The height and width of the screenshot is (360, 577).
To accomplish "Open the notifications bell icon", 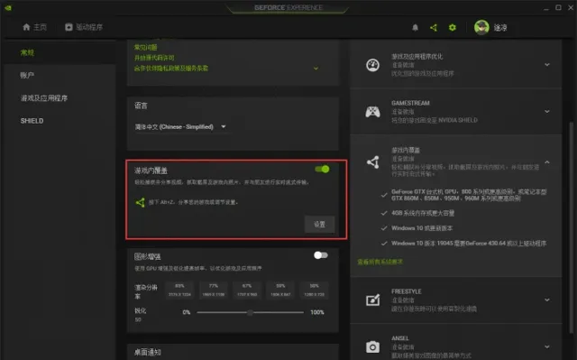I will pos(415,28).
